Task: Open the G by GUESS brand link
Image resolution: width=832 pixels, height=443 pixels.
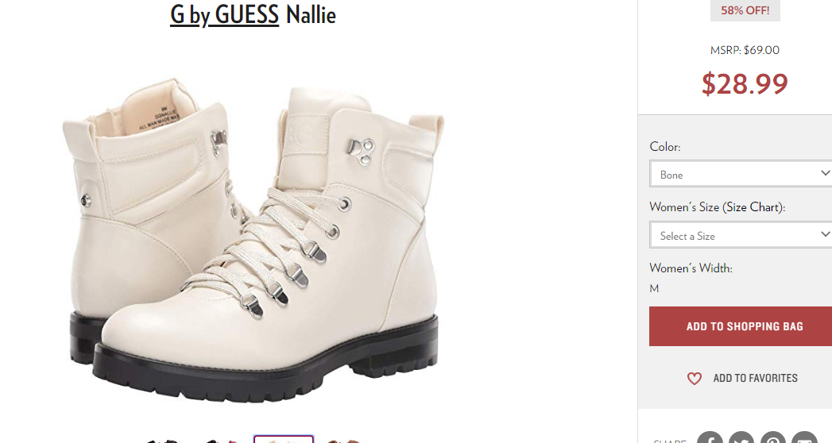Action: click(224, 15)
